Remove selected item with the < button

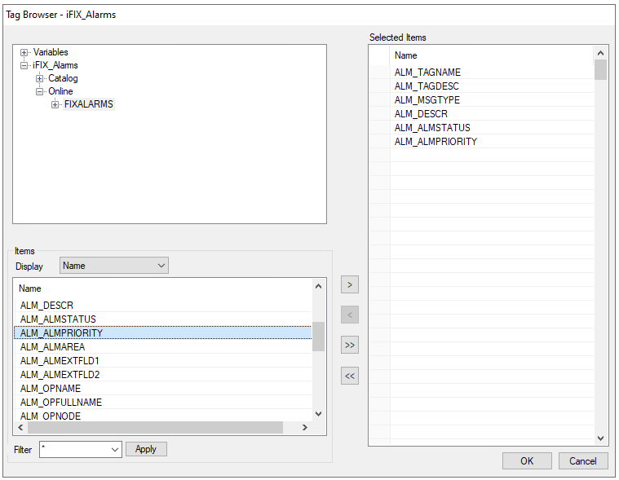(x=350, y=315)
